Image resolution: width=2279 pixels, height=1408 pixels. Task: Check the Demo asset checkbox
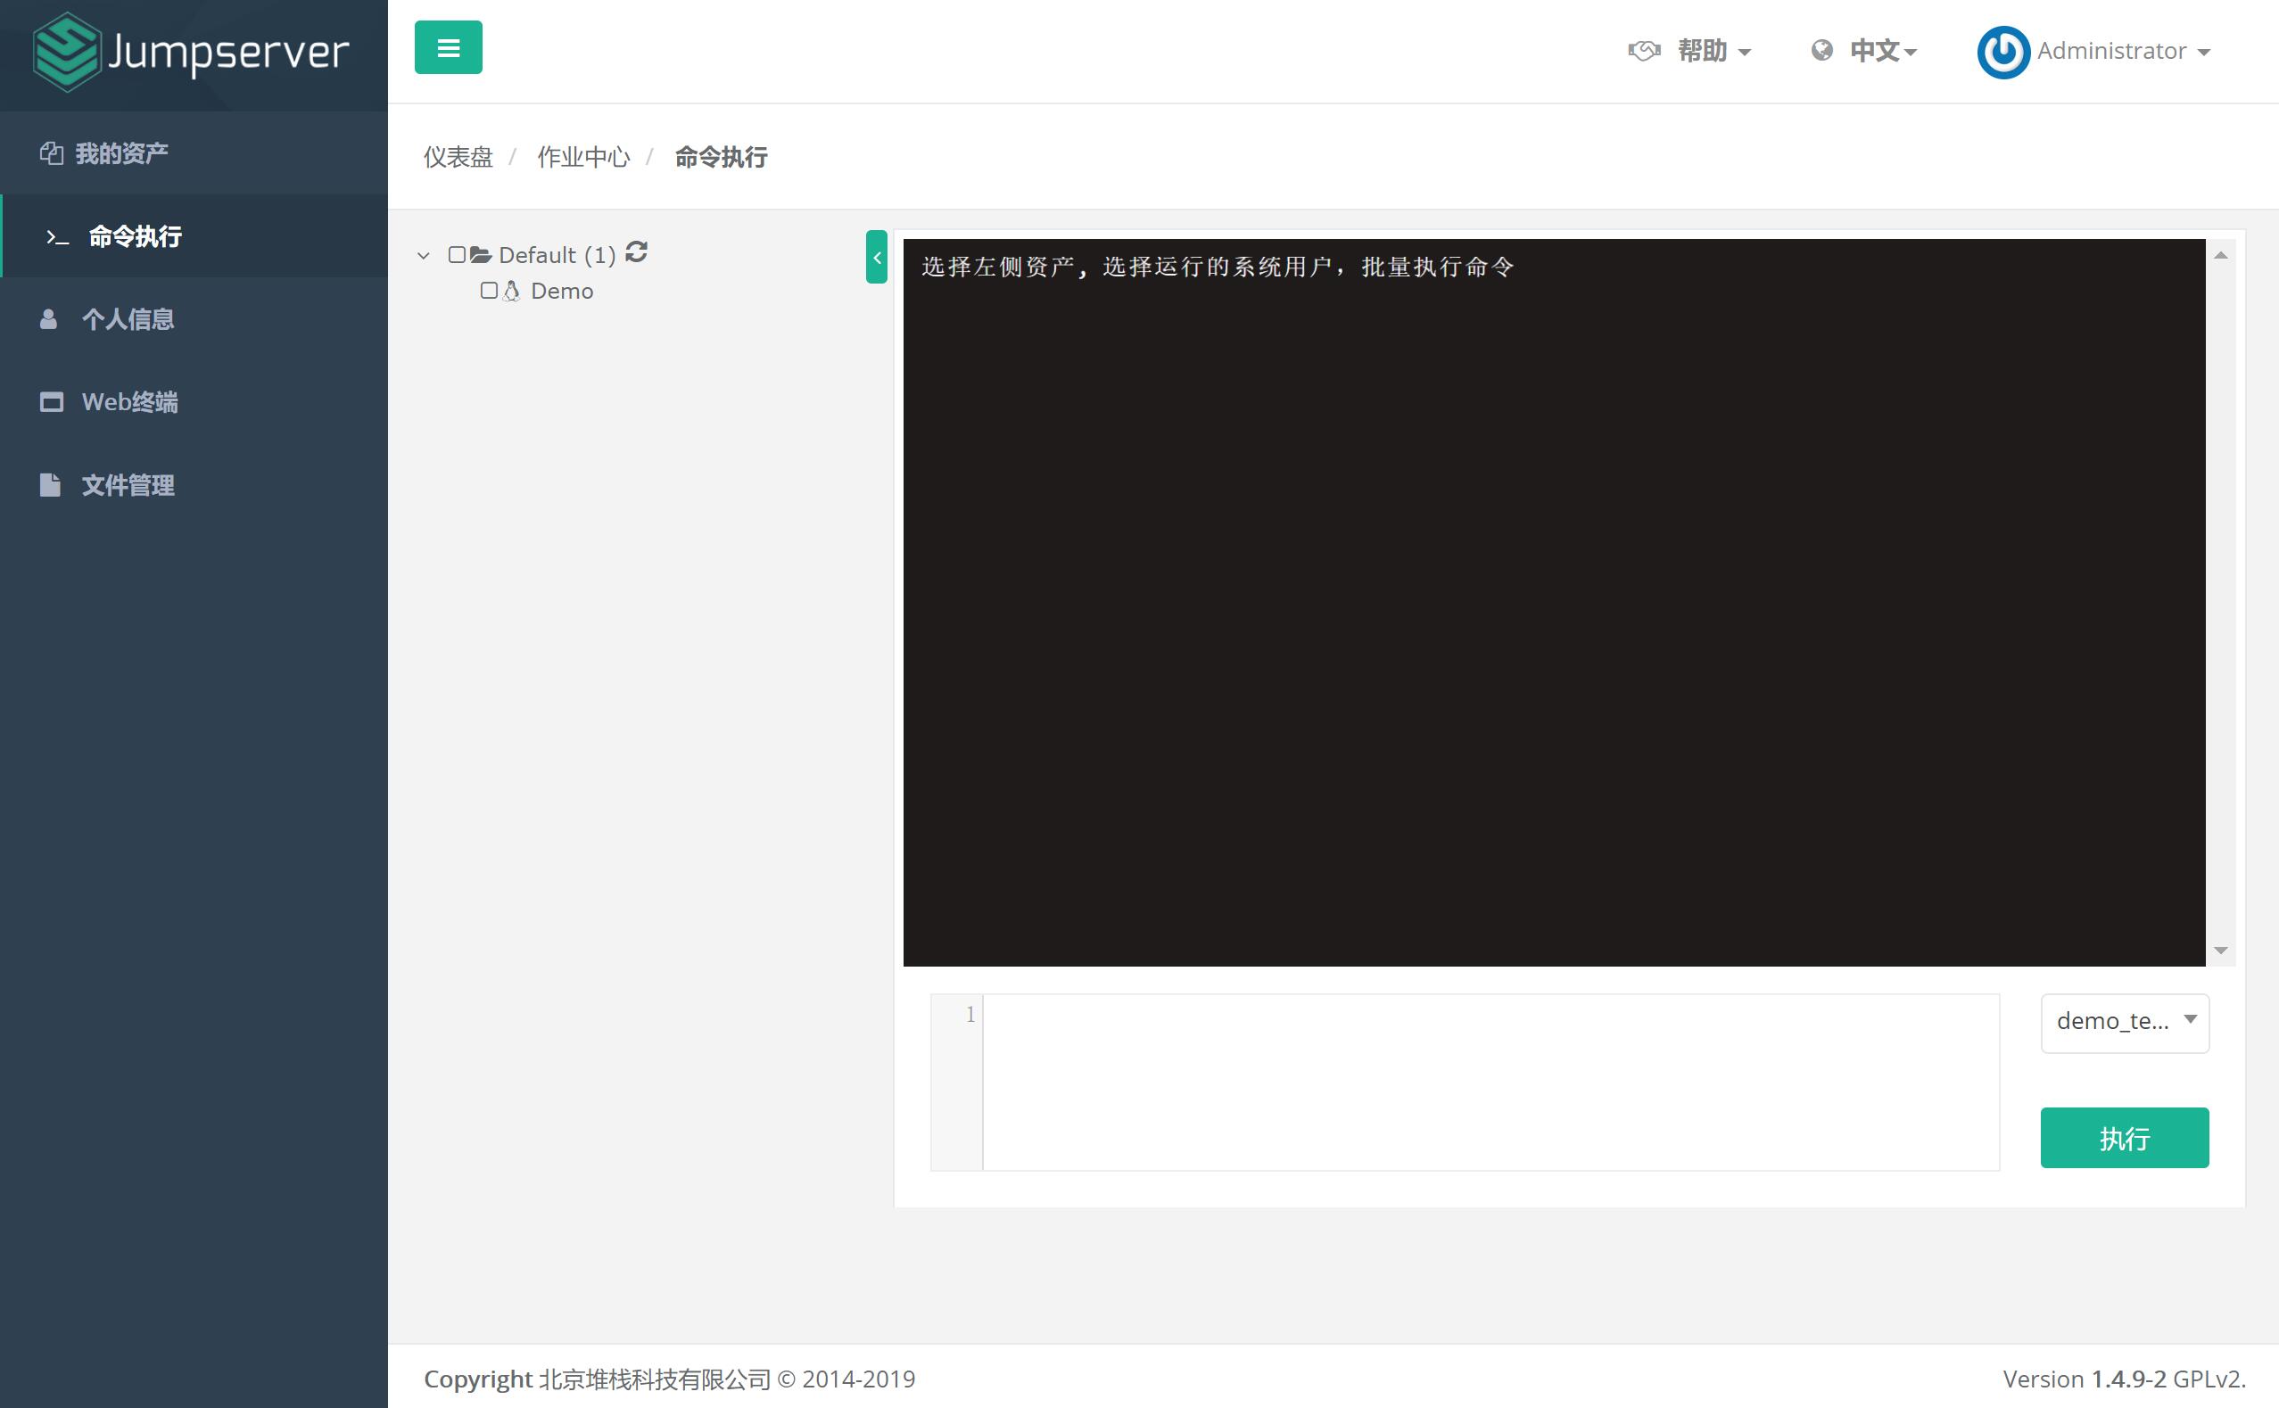tap(489, 291)
